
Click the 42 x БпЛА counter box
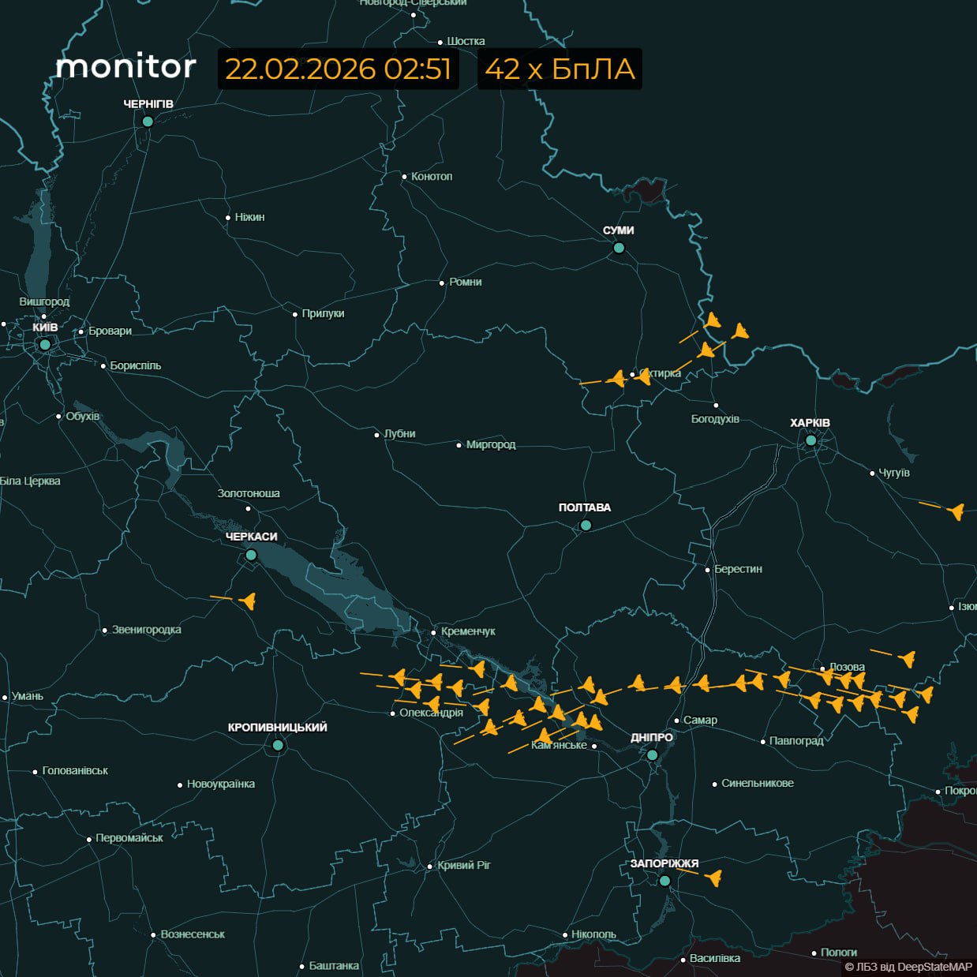point(560,69)
